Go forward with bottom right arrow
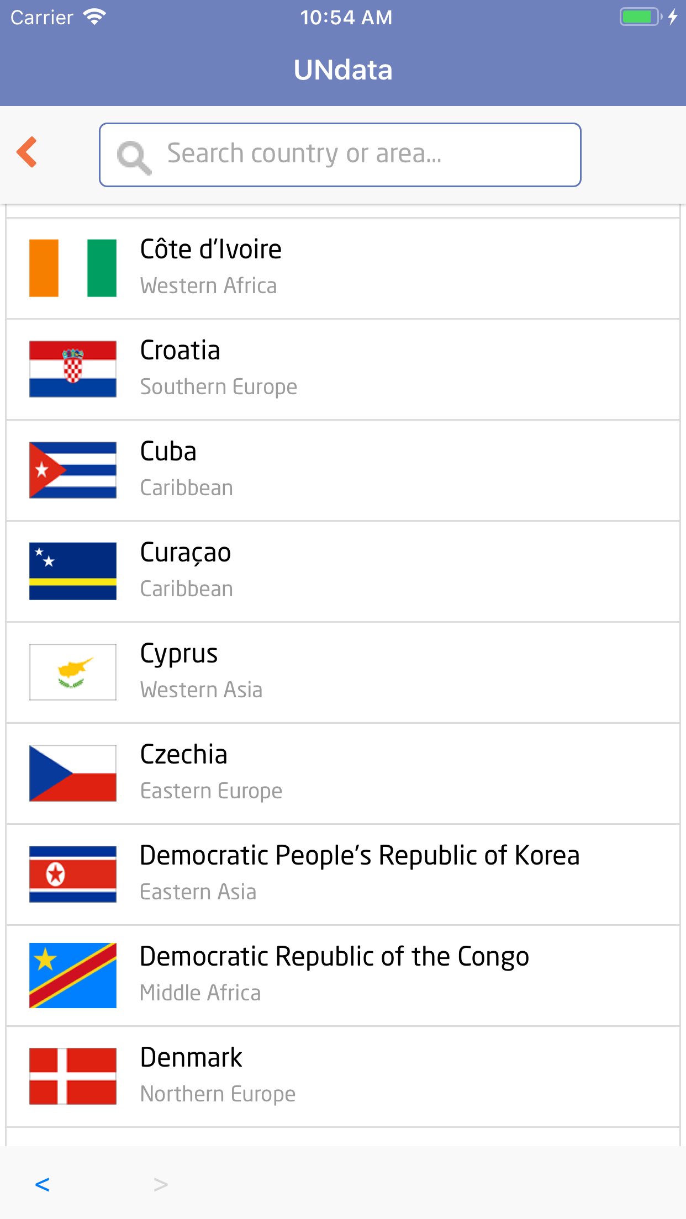686x1219 pixels. [x=161, y=1184]
